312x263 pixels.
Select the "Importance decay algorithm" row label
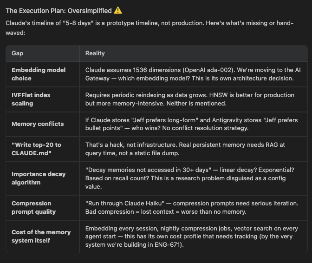39,178
